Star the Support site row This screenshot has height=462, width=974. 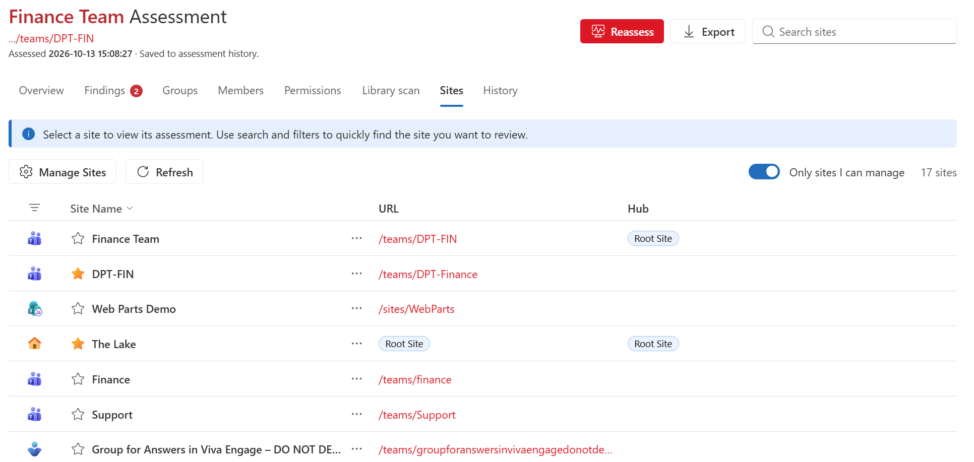click(x=78, y=414)
